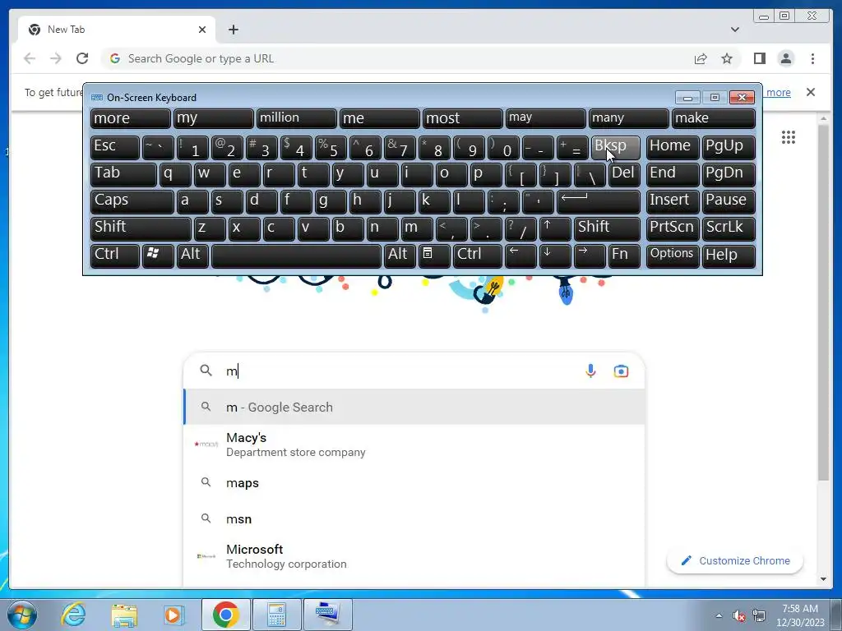842x631 pixels.
Task: Click the muted volume tray icon
Action: tap(739, 615)
